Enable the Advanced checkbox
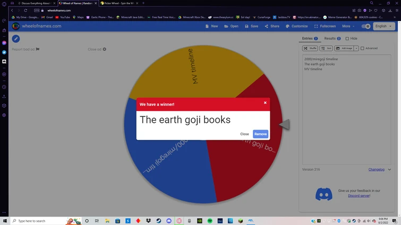Image resolution: width=401 pixels, height=225 pixels. 362,48
